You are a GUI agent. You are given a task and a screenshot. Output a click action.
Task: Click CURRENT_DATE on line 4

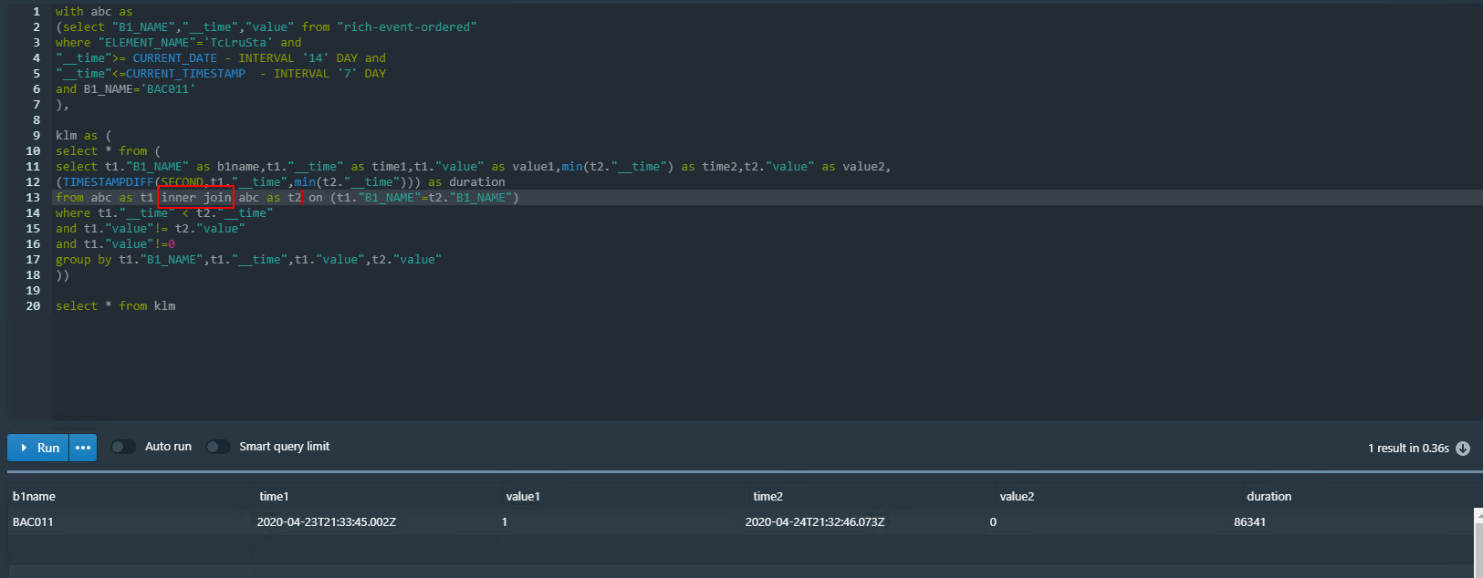click(x=175, y=58)
